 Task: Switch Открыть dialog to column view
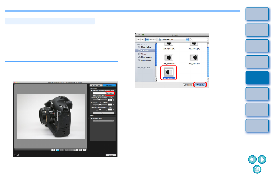click(x=154, y=39)
